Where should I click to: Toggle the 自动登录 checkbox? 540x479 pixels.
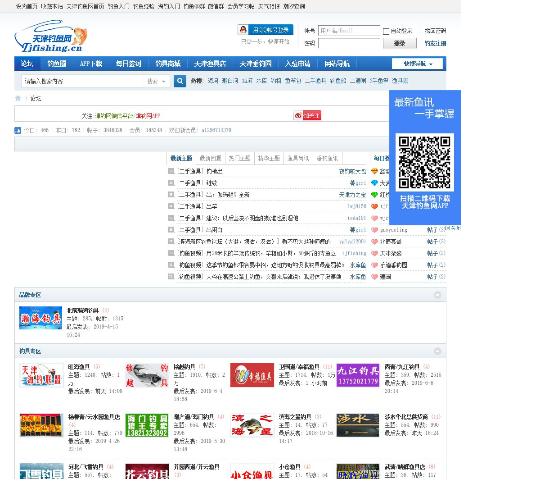(x=386, y=32)
